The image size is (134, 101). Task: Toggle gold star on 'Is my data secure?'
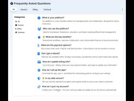click(x=43, y=78)
